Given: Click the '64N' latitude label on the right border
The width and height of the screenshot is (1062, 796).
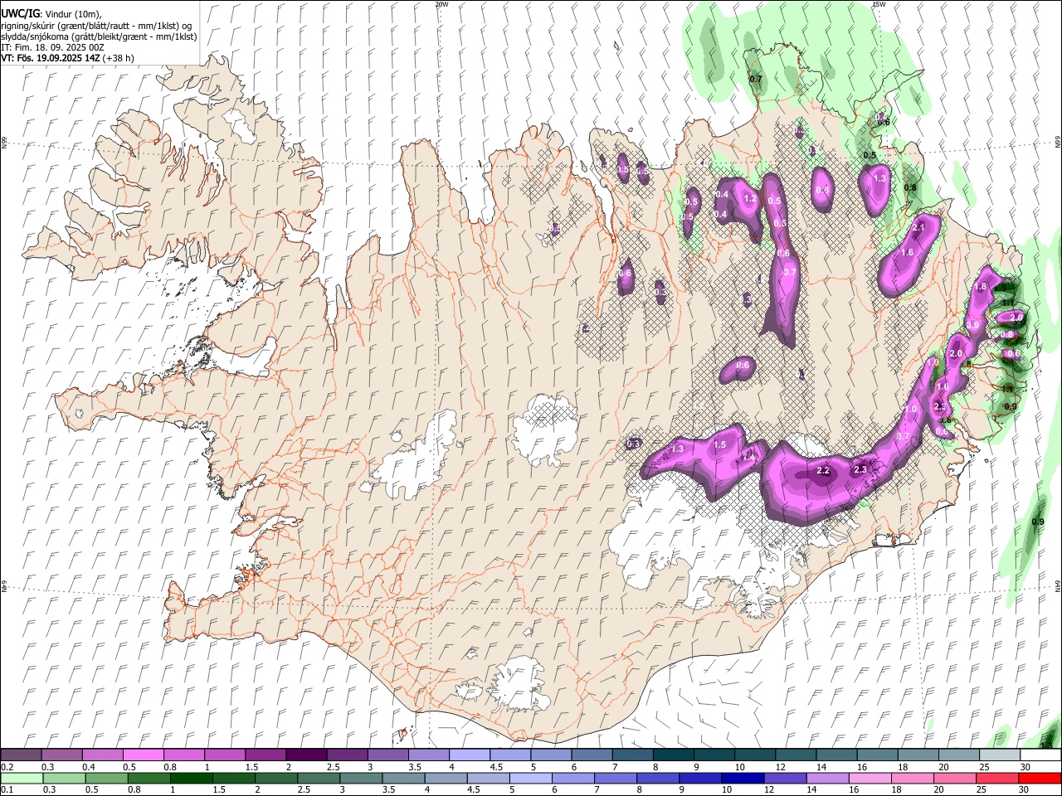Looking at the screenshot, I should [1058, 585].
